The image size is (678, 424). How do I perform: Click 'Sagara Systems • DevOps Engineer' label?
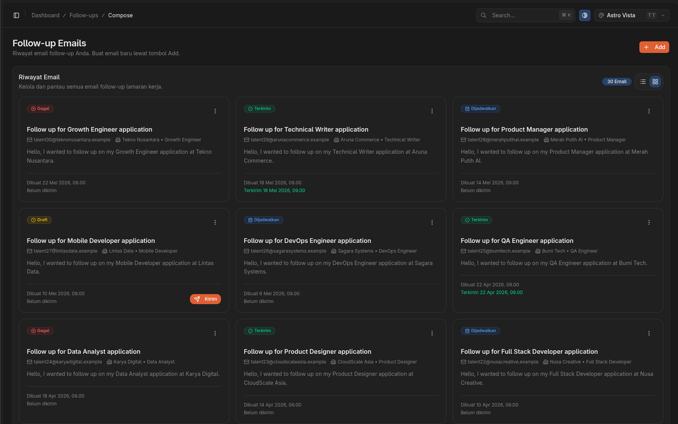[x=377, y=251]
